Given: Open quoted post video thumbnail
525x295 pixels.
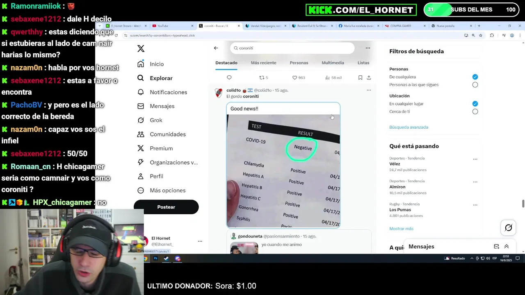Looking at the screenshot, I should tap(244, 248).
